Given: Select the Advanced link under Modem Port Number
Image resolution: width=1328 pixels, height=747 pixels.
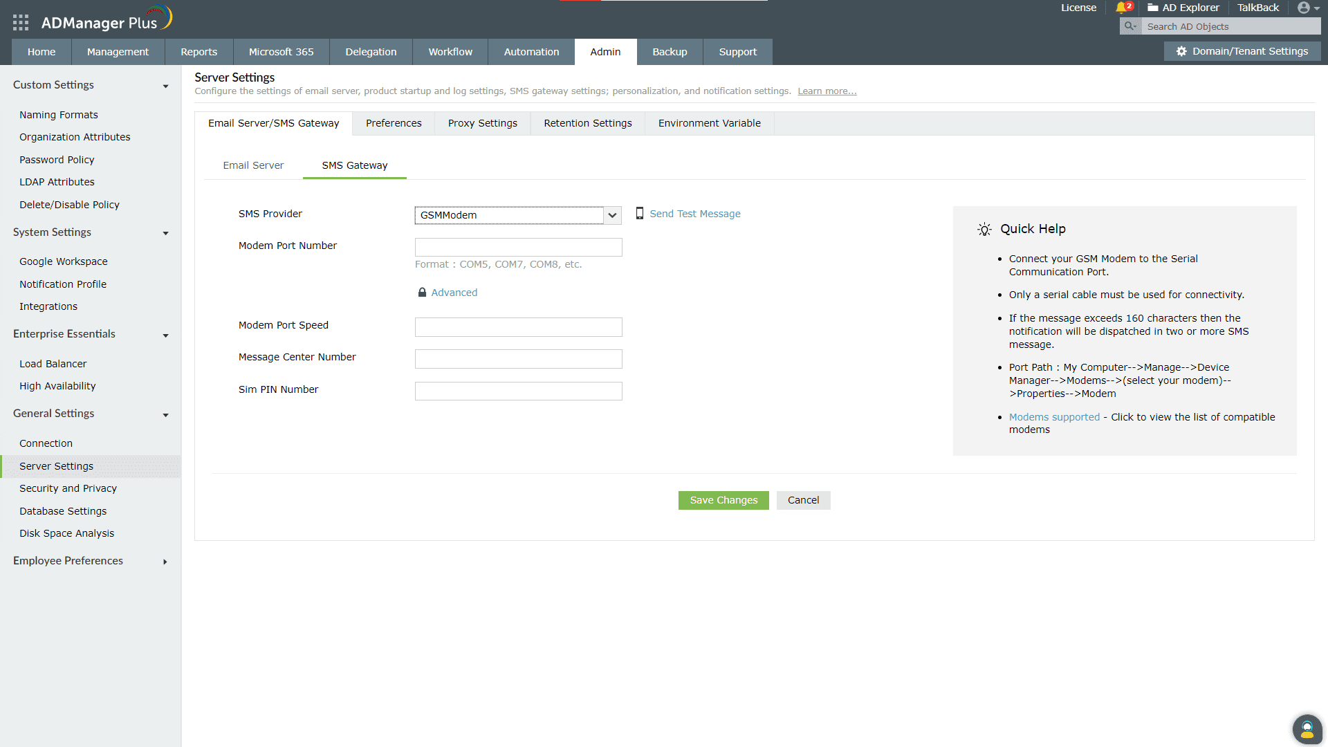Looking at the screenshot, I should [x=454, y=292].
